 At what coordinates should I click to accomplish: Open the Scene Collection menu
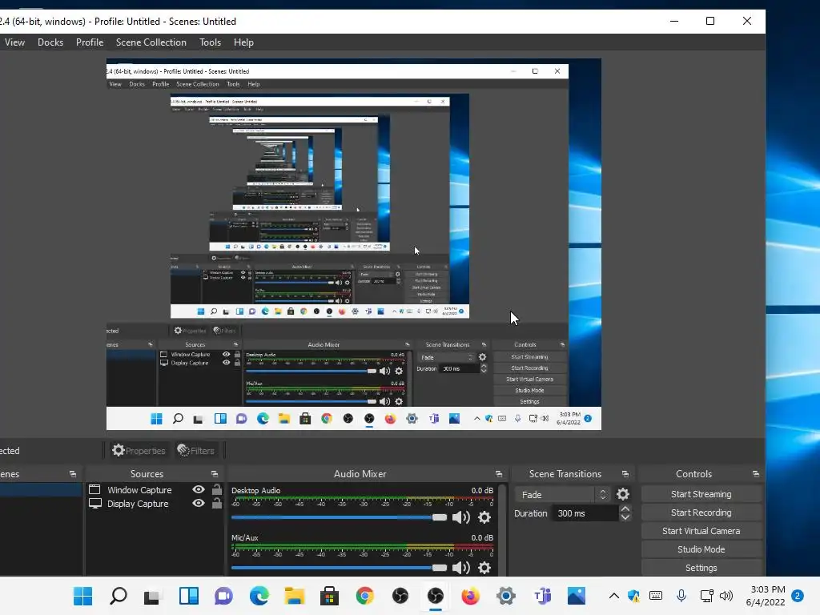pos(151,42)
